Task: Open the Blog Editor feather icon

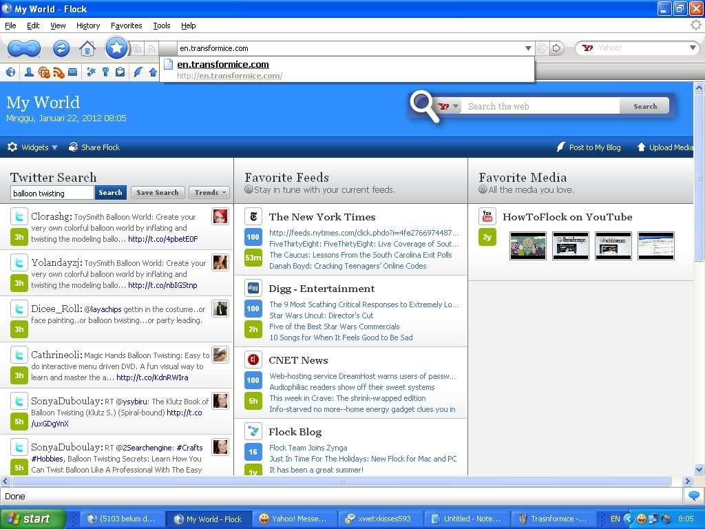Action: (x=138, y=72)
